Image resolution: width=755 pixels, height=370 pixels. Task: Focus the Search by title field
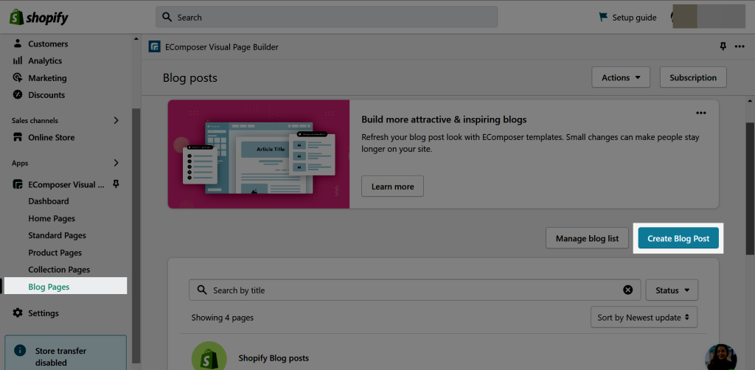coord(414,290)
